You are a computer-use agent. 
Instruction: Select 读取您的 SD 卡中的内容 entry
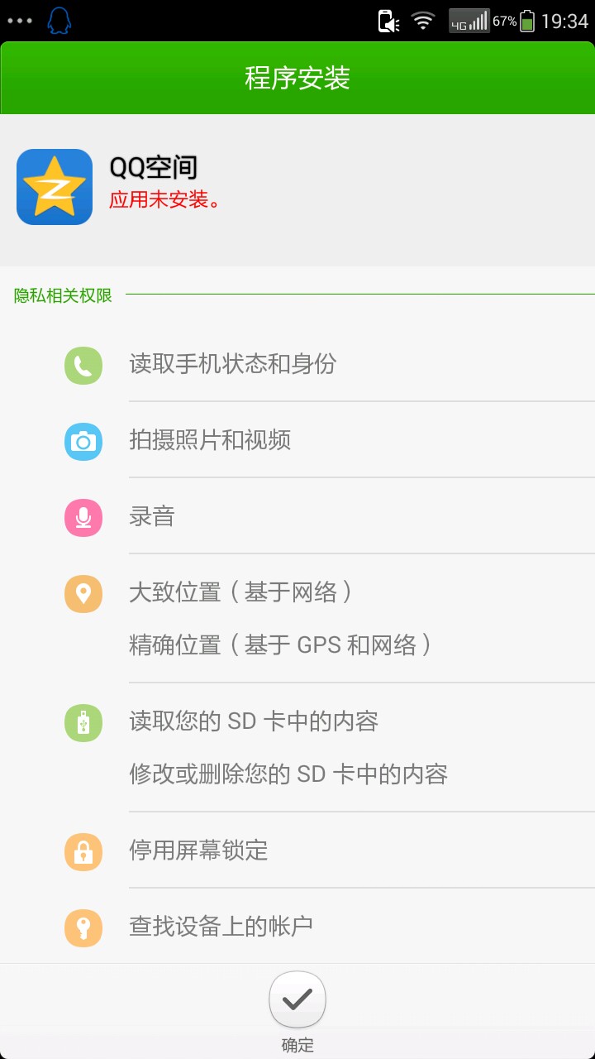(x=254, y=721)
